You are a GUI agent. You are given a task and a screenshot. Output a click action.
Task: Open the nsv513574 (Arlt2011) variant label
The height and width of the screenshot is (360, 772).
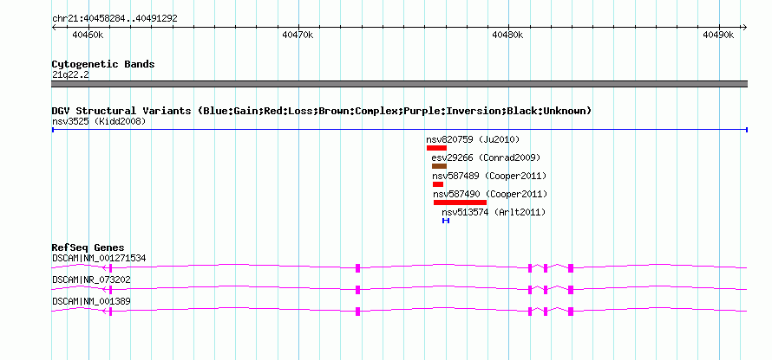click(x=494, y=212)
